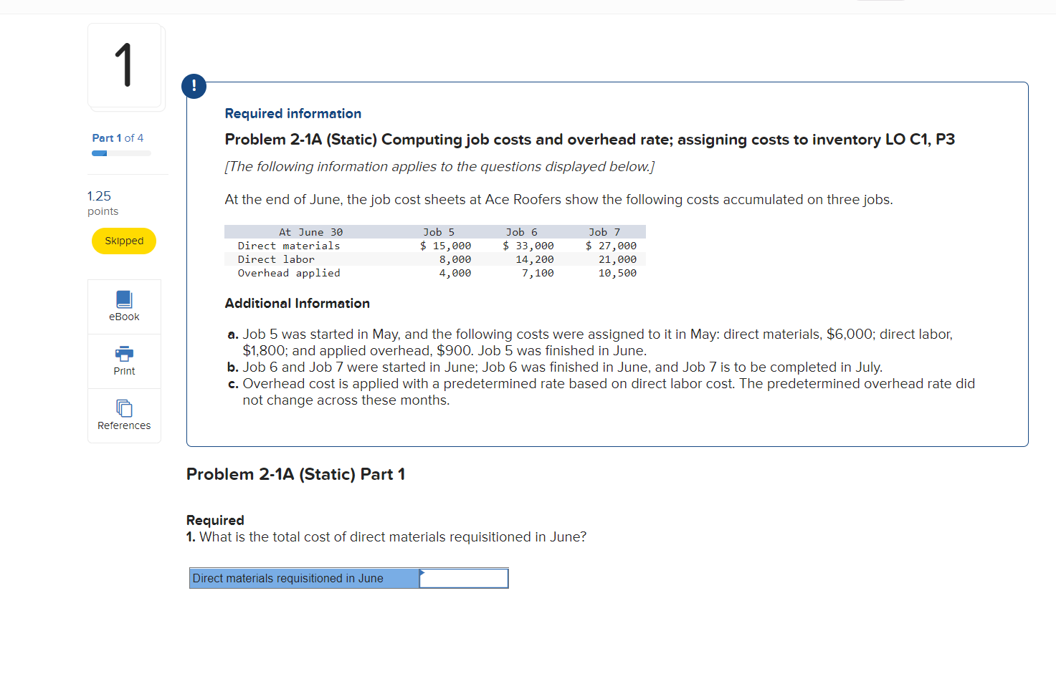Open the eBook resource
1056x679 pixels.
[x=123, y=307]
